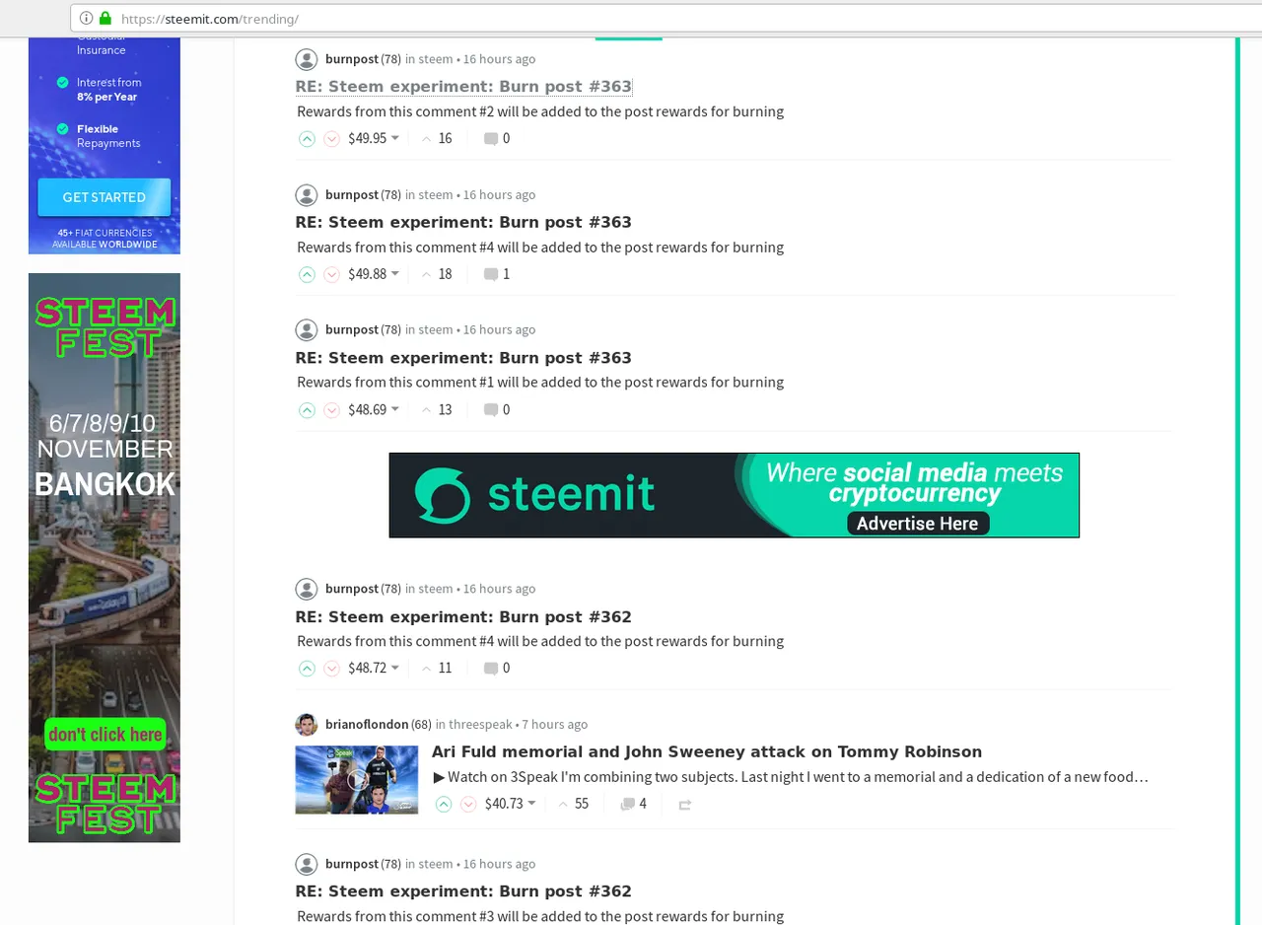1262x925 pixels.
Task: Open brianoflondon profile avatar
Action: [x=307, y=725]
